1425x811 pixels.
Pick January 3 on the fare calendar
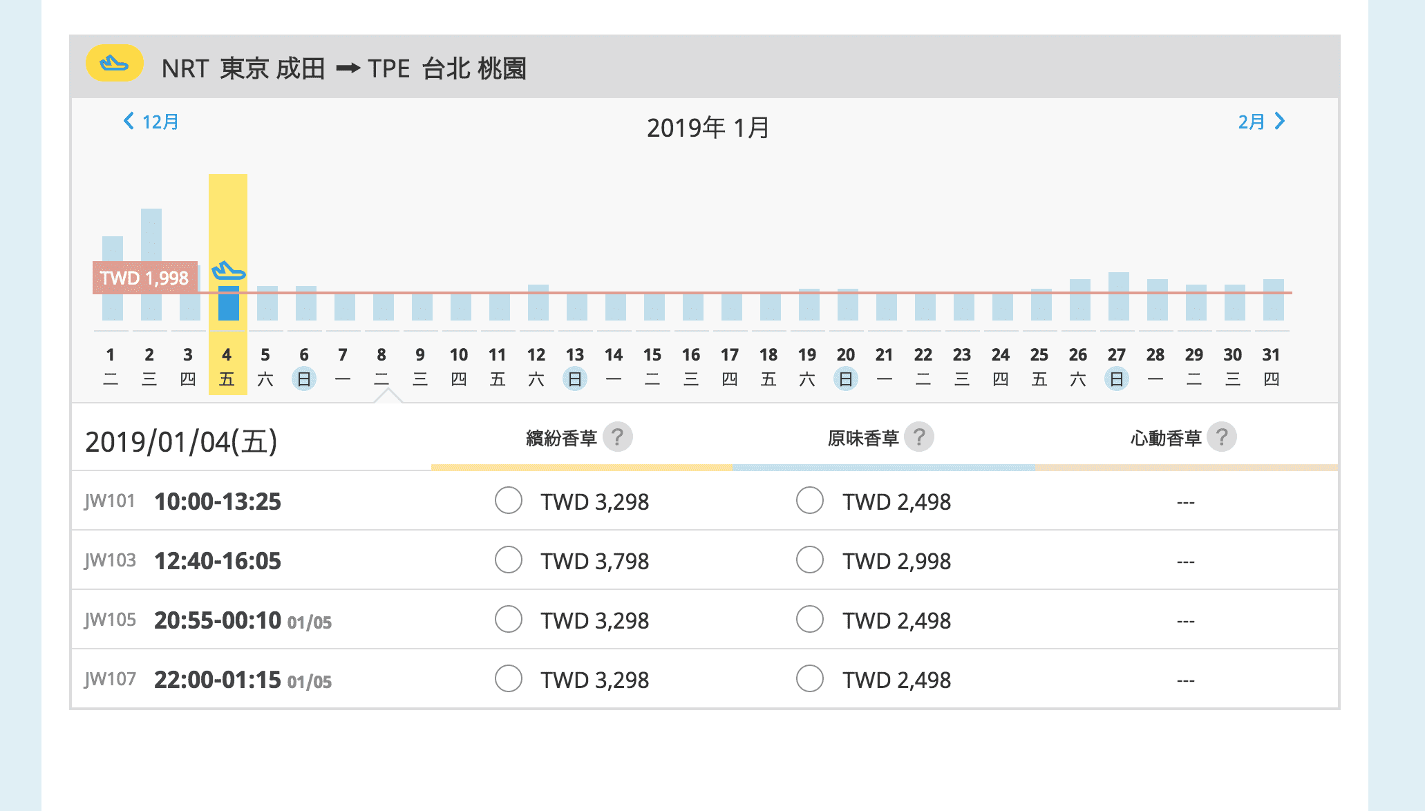[x=188, y=366]
